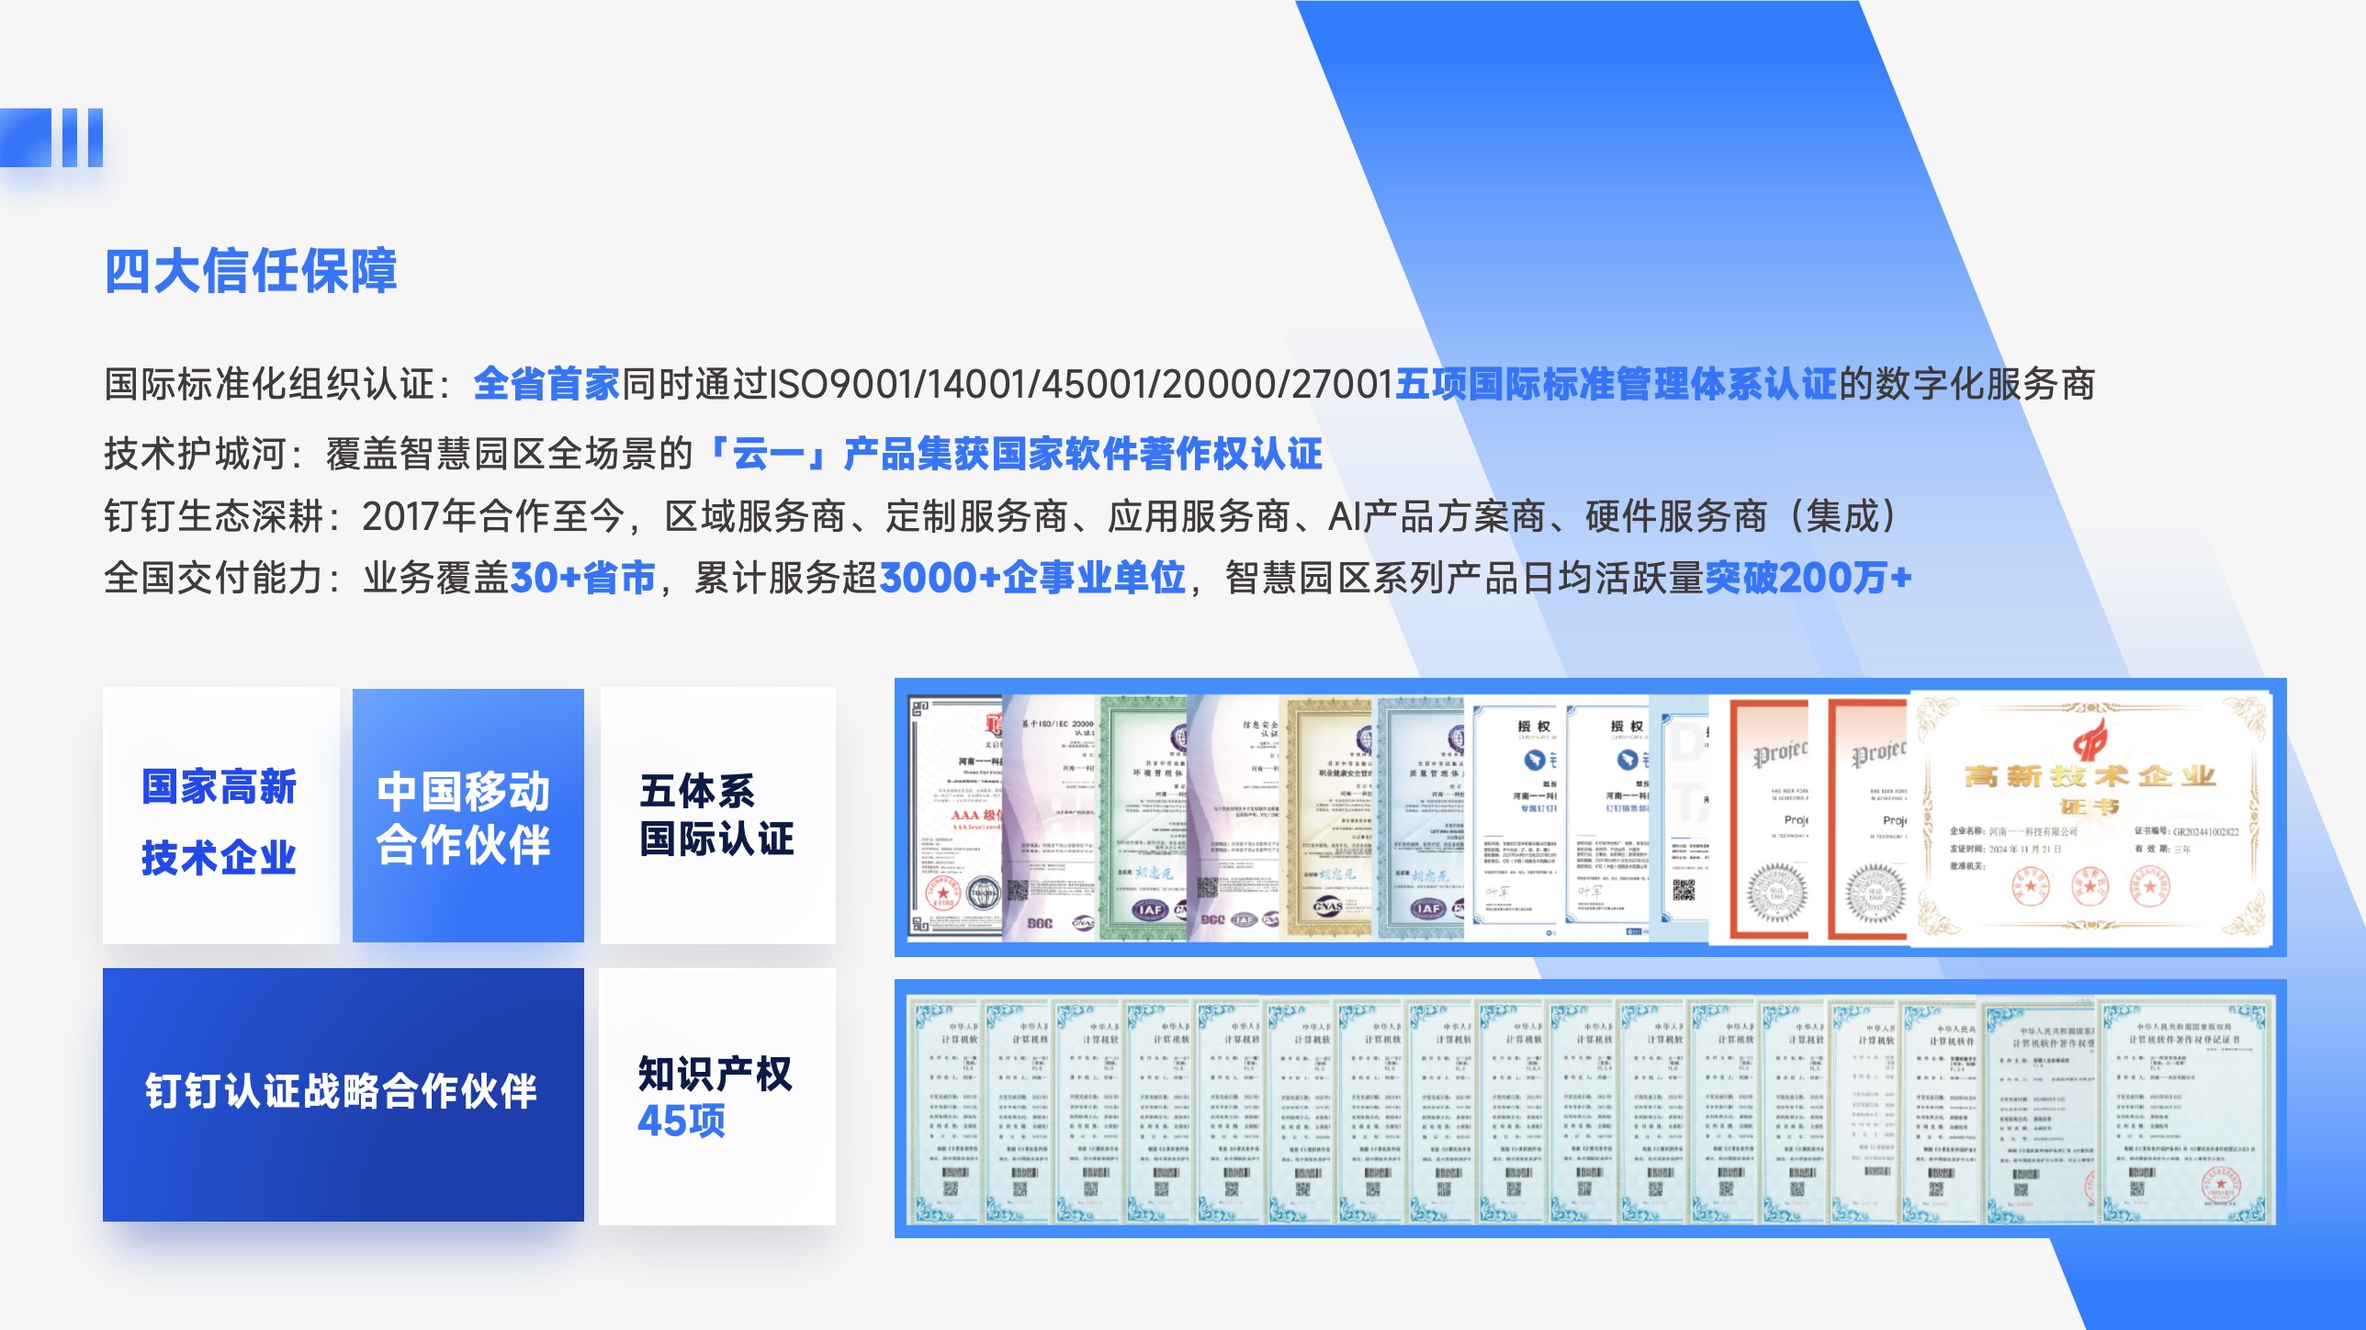This screenshot has width=2366, height=1330.
Task: Click the 「云一」产品集获国家软件著作权认证 text
Action: (x=1015, y=454)
